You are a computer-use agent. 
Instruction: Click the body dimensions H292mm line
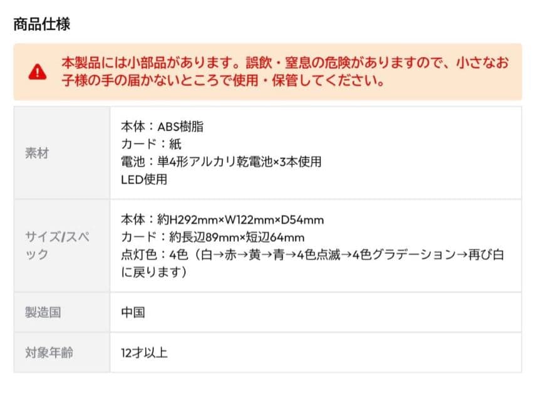(222, 219)
